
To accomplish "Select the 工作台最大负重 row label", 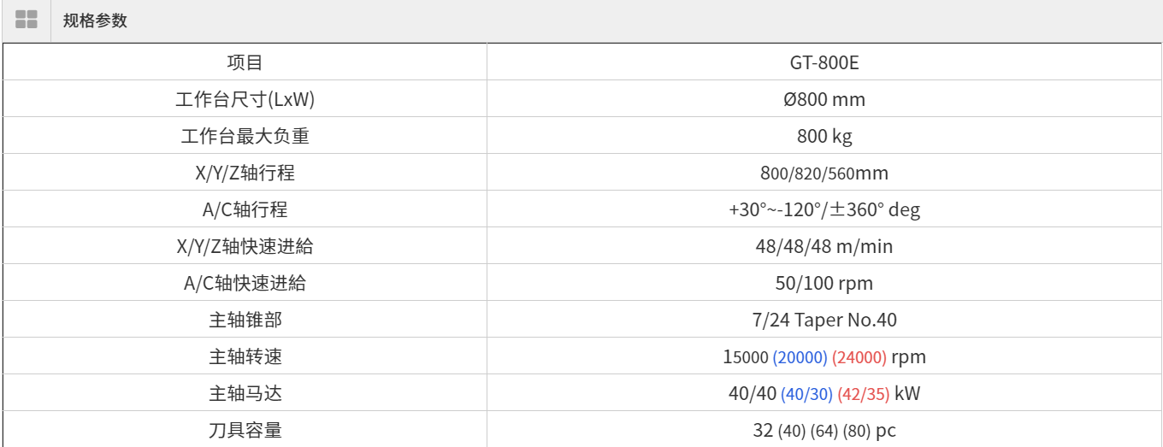I will (245, 136).
